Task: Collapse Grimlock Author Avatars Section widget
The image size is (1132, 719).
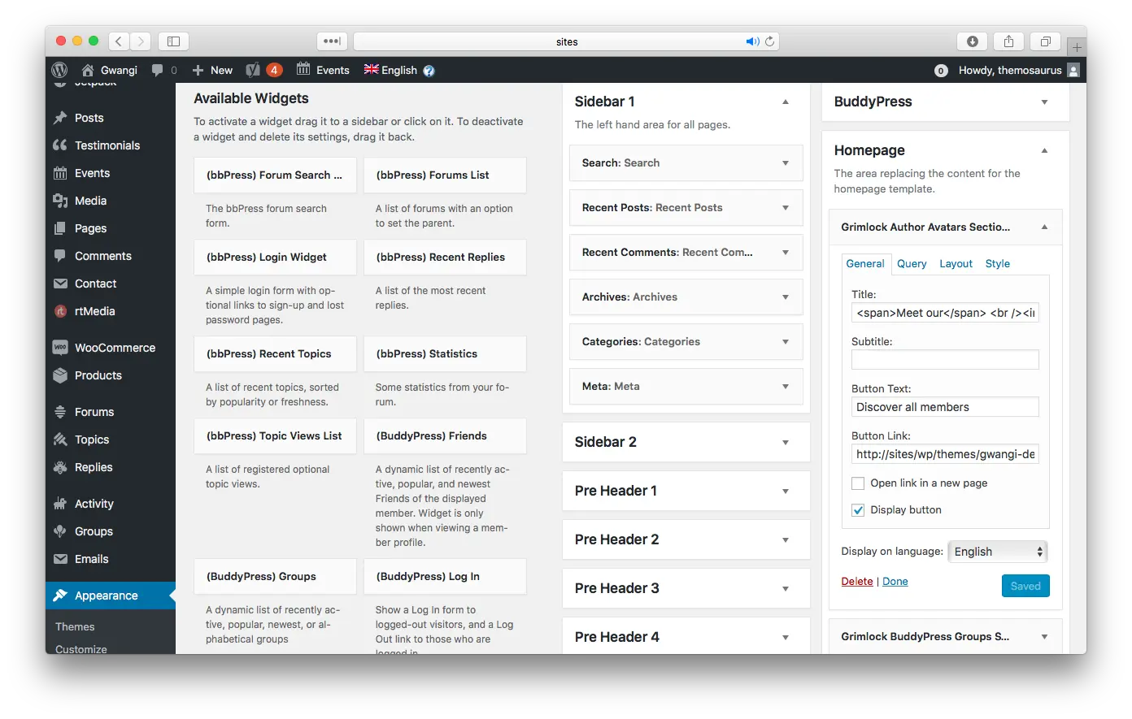Action: [x=1044, y=227]
